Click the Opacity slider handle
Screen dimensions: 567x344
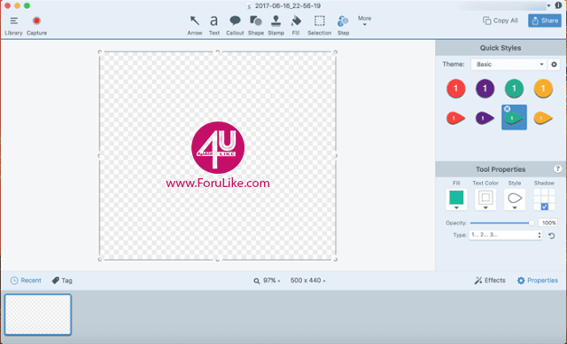[x=532, y=223]
